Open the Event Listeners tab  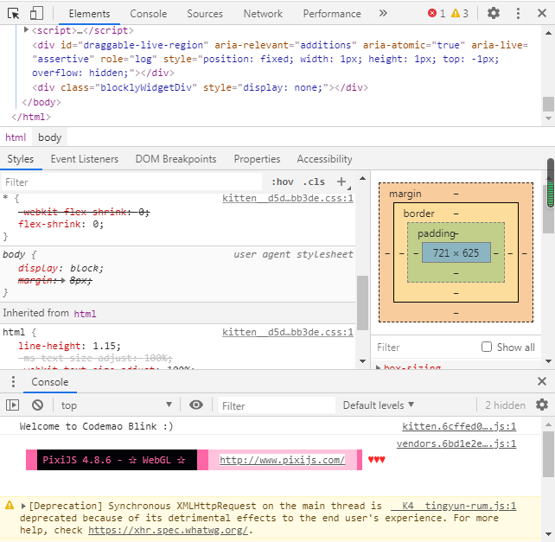(x=85, y=159)
